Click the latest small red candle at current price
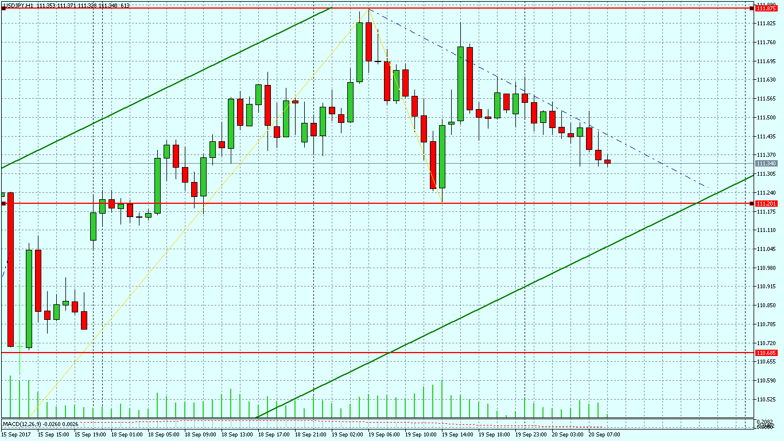This screenshot has width=784, height=441. [607, 162]
